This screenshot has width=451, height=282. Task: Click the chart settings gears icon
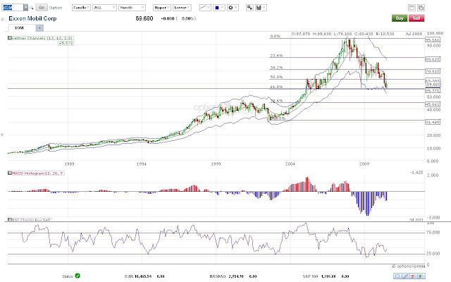[249, 8]
